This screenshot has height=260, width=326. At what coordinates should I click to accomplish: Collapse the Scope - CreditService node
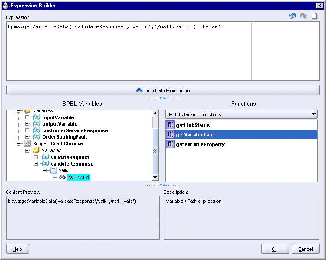19,143
